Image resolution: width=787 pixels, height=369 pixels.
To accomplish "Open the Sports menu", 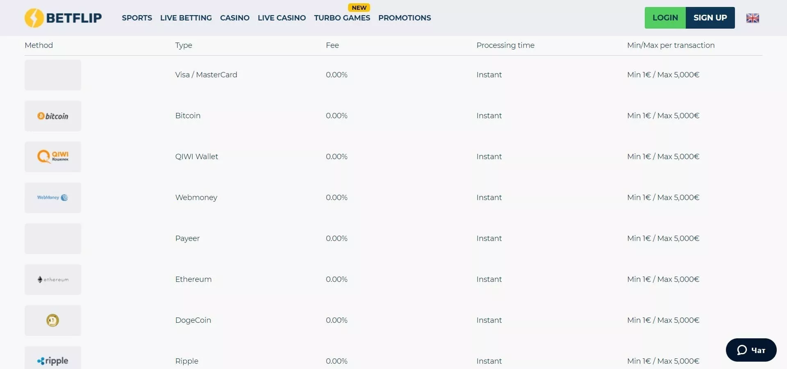I will [x=137, y=18].
